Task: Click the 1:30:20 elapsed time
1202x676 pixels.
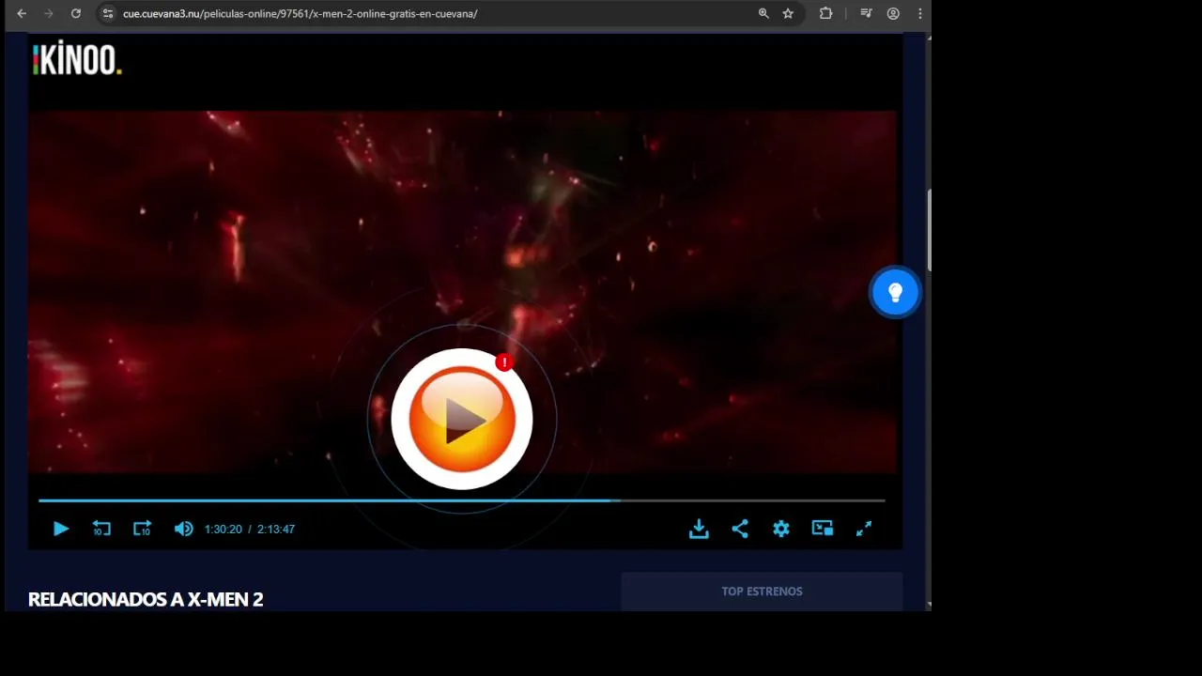Action: 223,530
